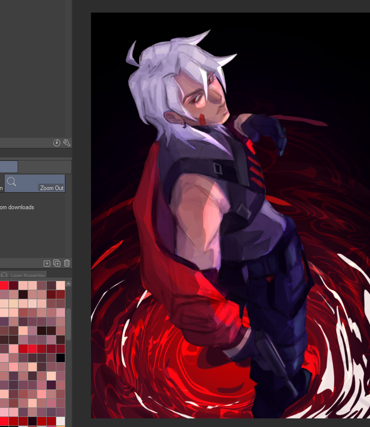Pick the off-white swatch in bottom row
This screenshot has width=370, height=427.
point(60,421)
